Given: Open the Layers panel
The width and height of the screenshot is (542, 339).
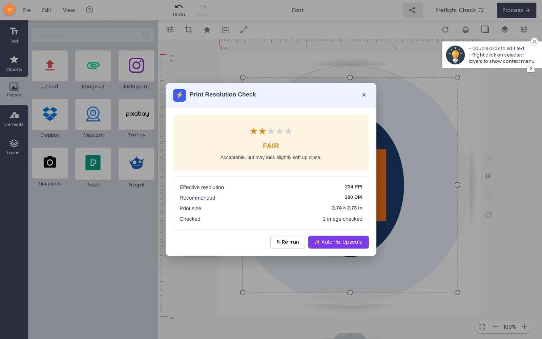Looking at the screenshot, I should pos(14,147).
